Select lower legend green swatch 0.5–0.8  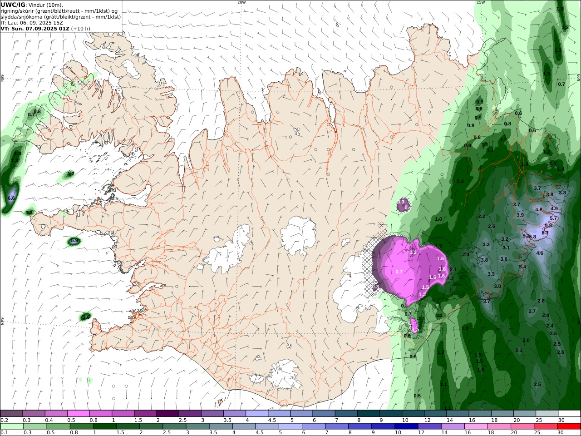point(59,426)
